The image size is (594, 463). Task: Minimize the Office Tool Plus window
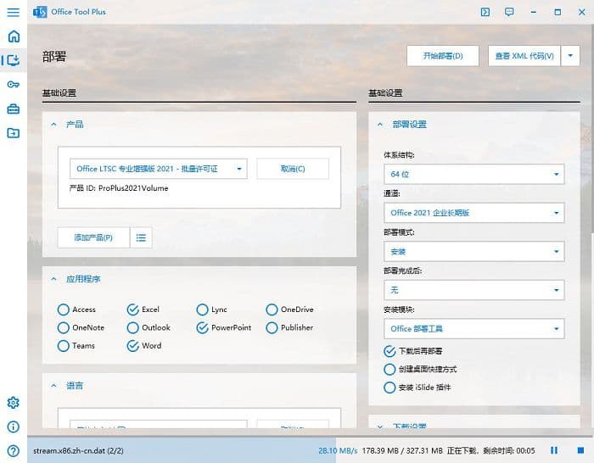point(534,12)
